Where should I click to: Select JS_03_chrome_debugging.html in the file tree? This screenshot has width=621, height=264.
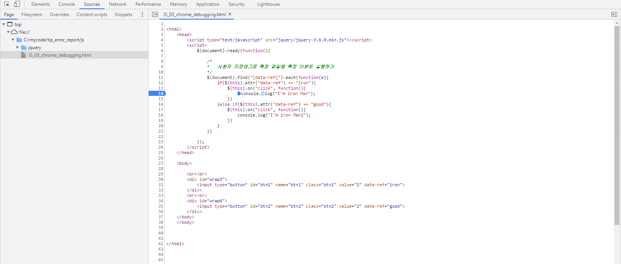click(x=74, y=55)
